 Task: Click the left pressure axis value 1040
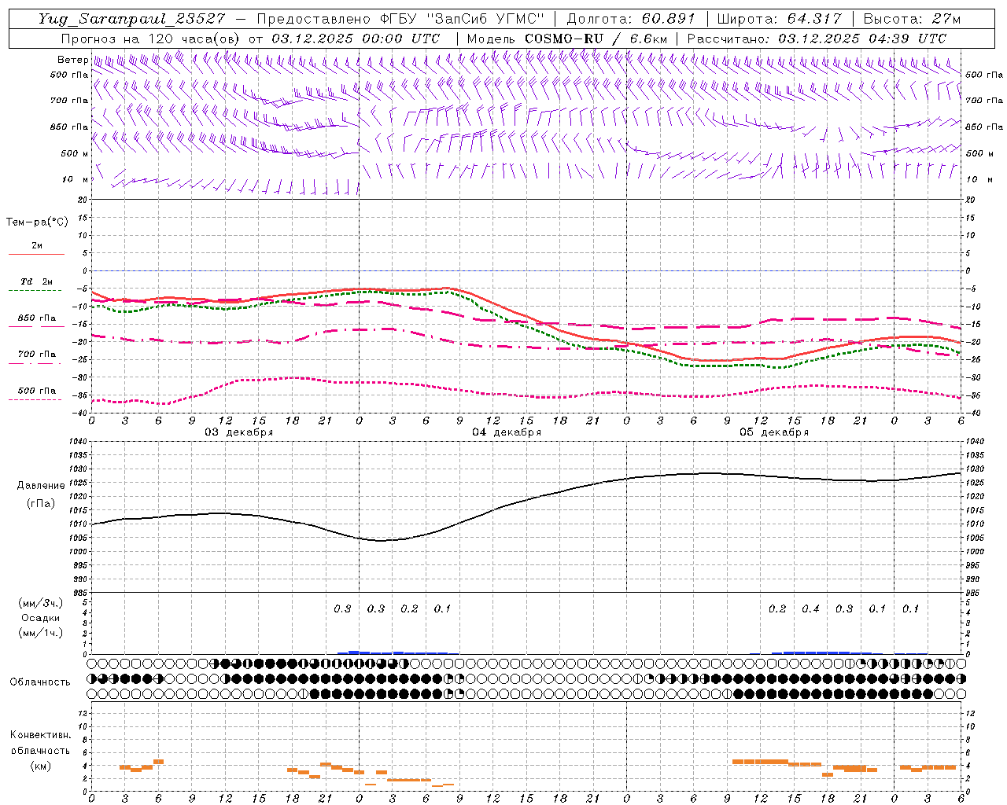[79, 442]
